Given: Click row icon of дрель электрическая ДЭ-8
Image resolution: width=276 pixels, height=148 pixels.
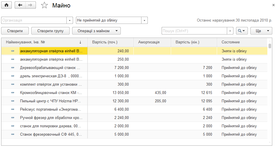Looking at the screenshot, I should [x=13, y=76].
